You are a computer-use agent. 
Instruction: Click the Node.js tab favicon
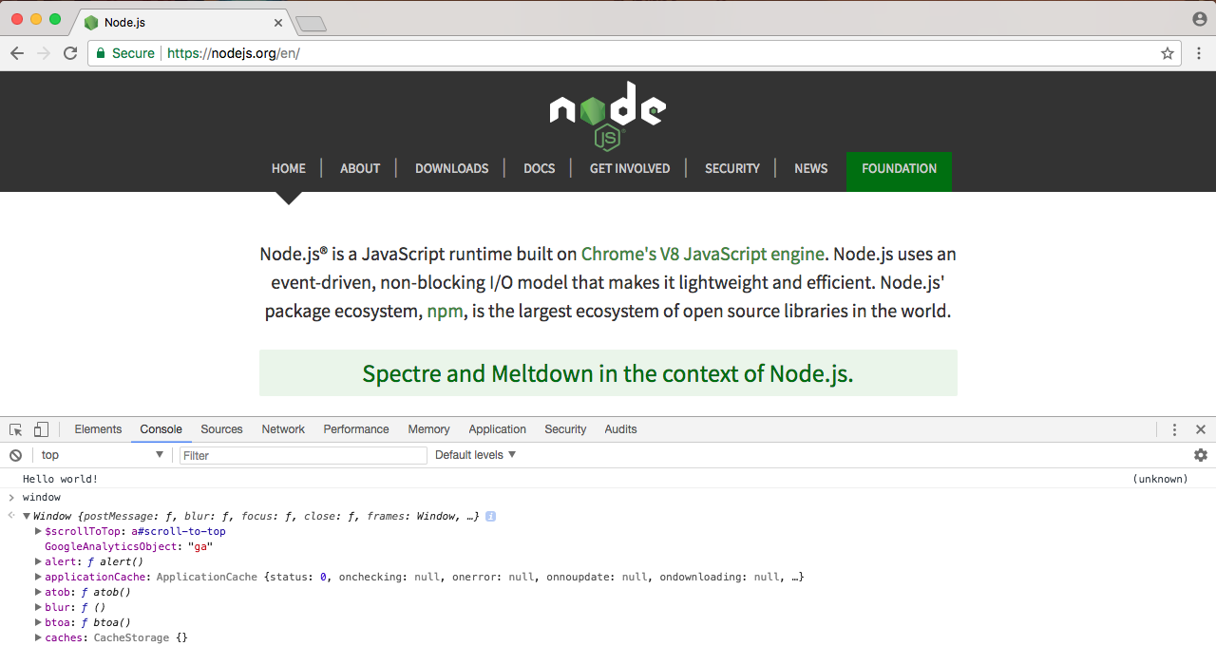[x=91, y=22]
